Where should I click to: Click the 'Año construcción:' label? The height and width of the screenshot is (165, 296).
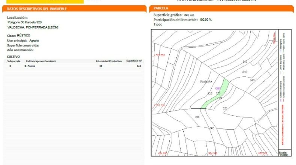(20, 50)
